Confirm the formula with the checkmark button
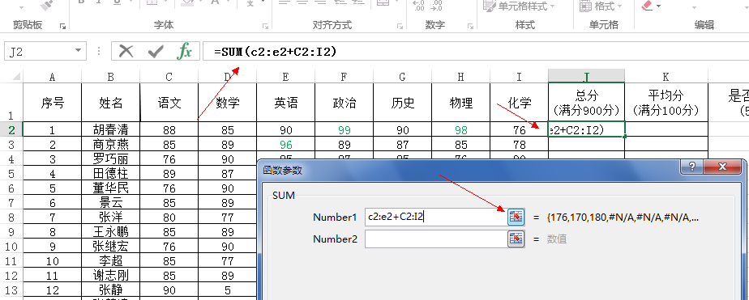The height and width of the screenshot is (300, 749). pos(156,51)
